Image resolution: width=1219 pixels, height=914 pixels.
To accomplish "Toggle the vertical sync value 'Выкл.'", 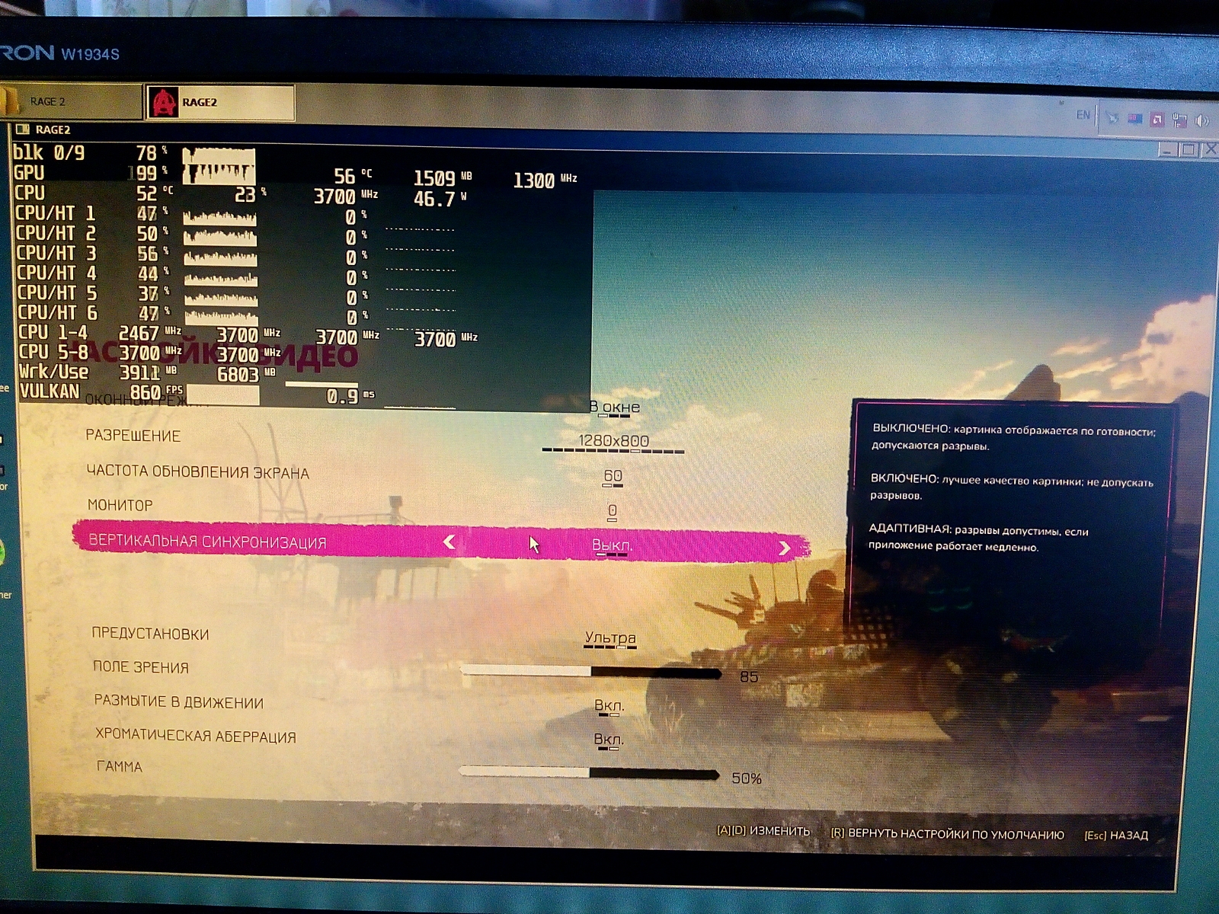I will coord(613,545).
